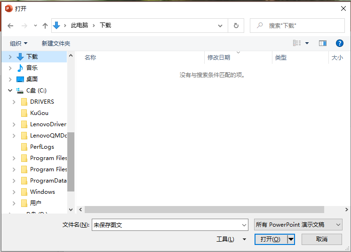
Task: Expand the 用户 folder node
Action: coord(14,203)
